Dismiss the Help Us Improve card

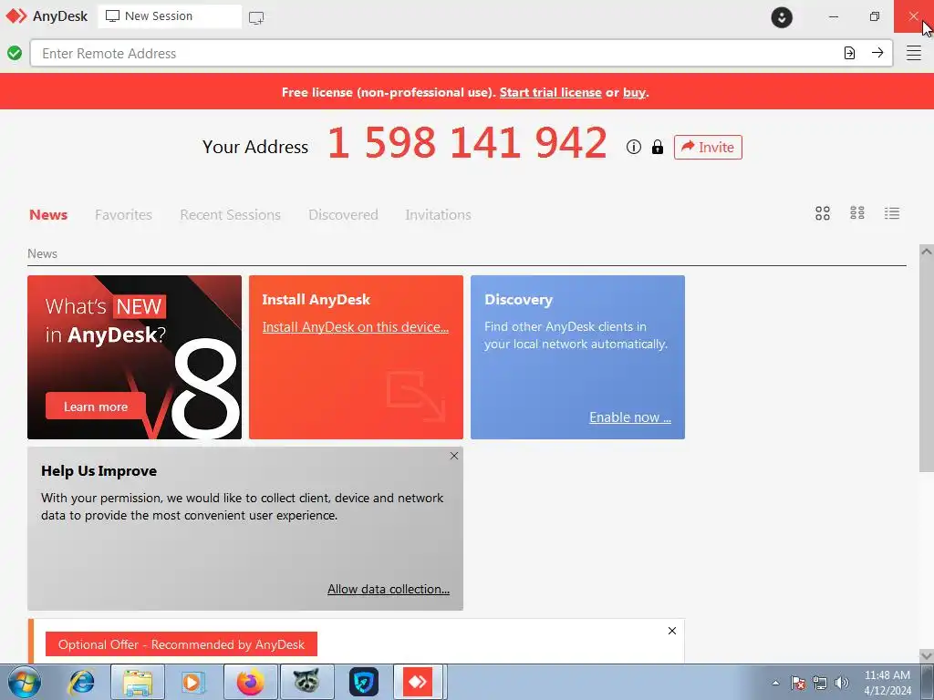(x=454, y=456)
